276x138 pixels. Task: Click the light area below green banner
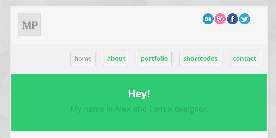(x=138, y=135)
